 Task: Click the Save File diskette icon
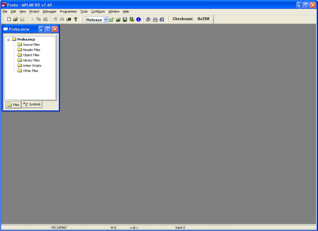[23, 19]
